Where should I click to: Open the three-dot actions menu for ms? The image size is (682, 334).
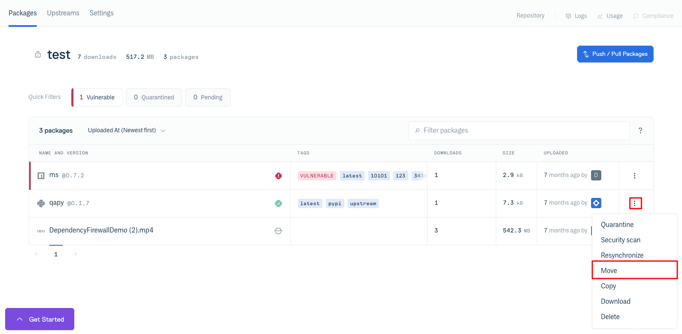tap(634, 176)
